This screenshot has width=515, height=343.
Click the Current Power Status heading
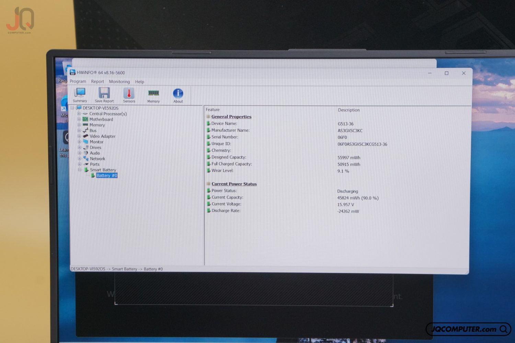(x=234, y=184)
